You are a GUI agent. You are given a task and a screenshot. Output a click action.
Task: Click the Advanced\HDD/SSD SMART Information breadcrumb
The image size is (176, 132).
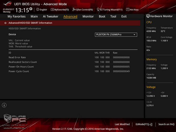coord(30,23)
